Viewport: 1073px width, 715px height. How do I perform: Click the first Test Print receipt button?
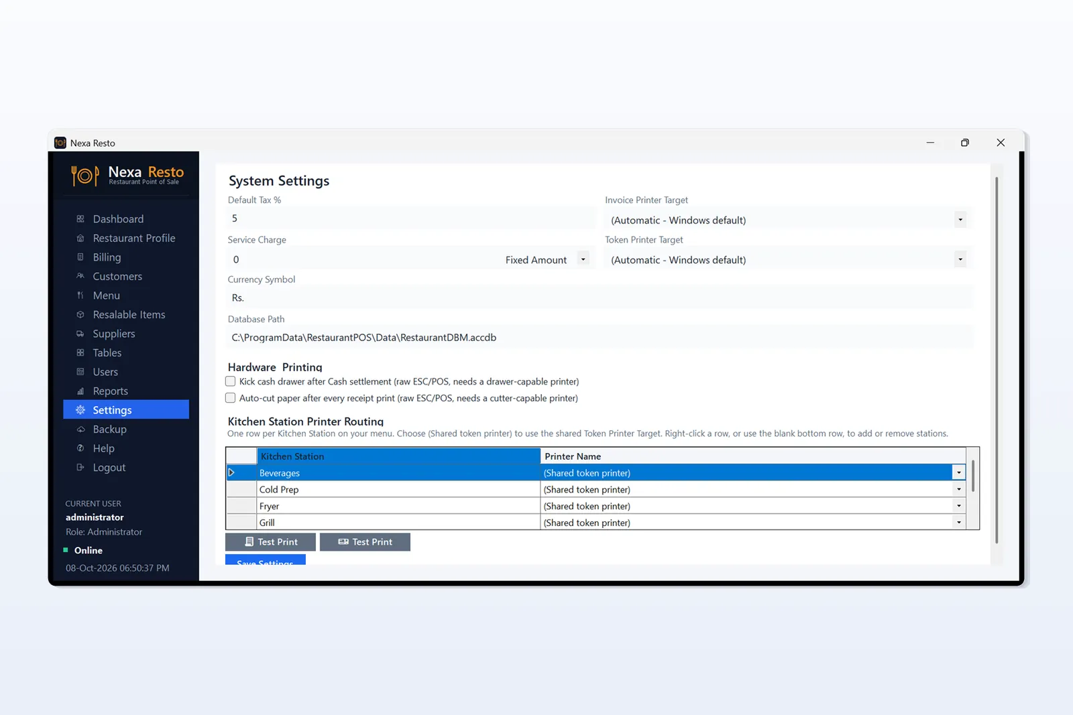[270, 542]
